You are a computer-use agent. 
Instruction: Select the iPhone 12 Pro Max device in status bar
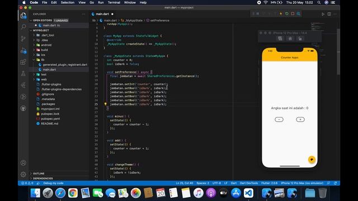click(302, 183)
